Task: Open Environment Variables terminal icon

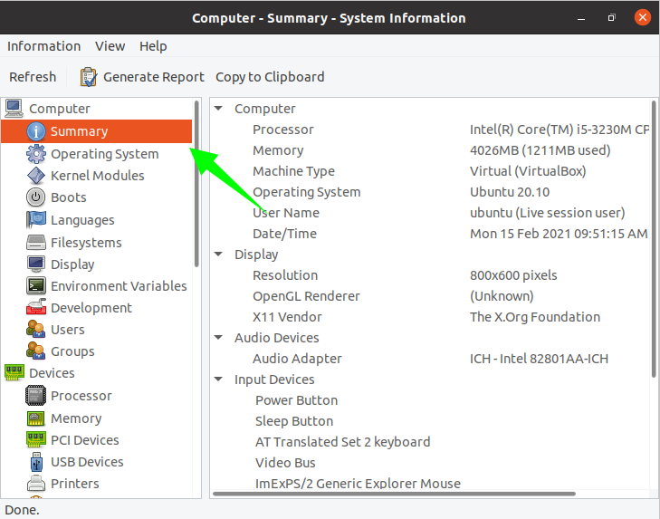Action: click(36, 286)
